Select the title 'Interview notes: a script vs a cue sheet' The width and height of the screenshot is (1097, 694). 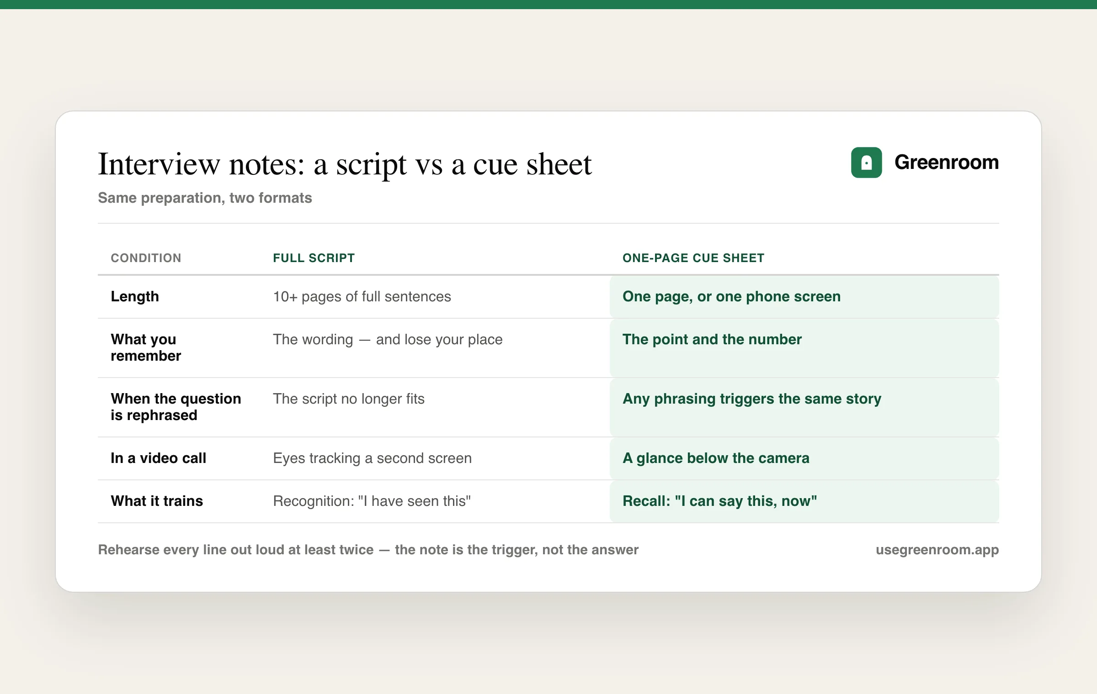click(345, 164)
